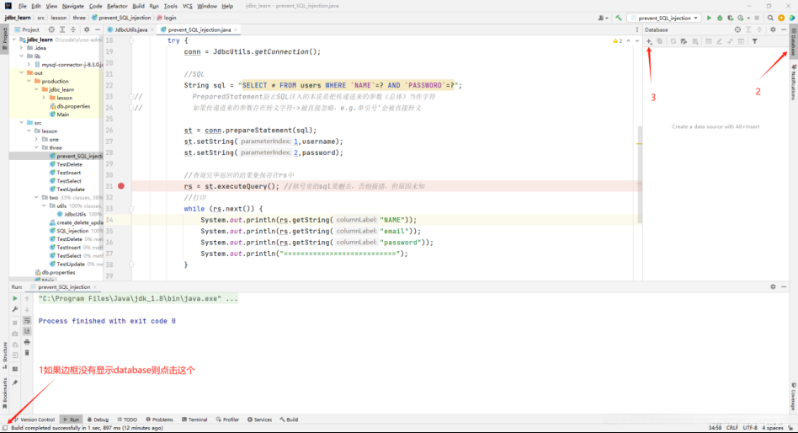The width and height of the screenshot is (798, 433).
Task: Collapse the lib folder in Project tree
Action: click(x=21, y=56)
